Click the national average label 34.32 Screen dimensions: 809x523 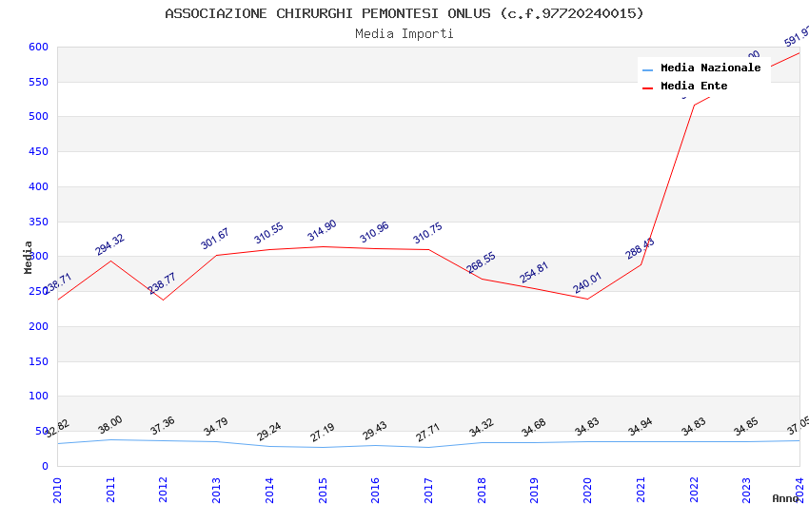click(x=482, y=428)
